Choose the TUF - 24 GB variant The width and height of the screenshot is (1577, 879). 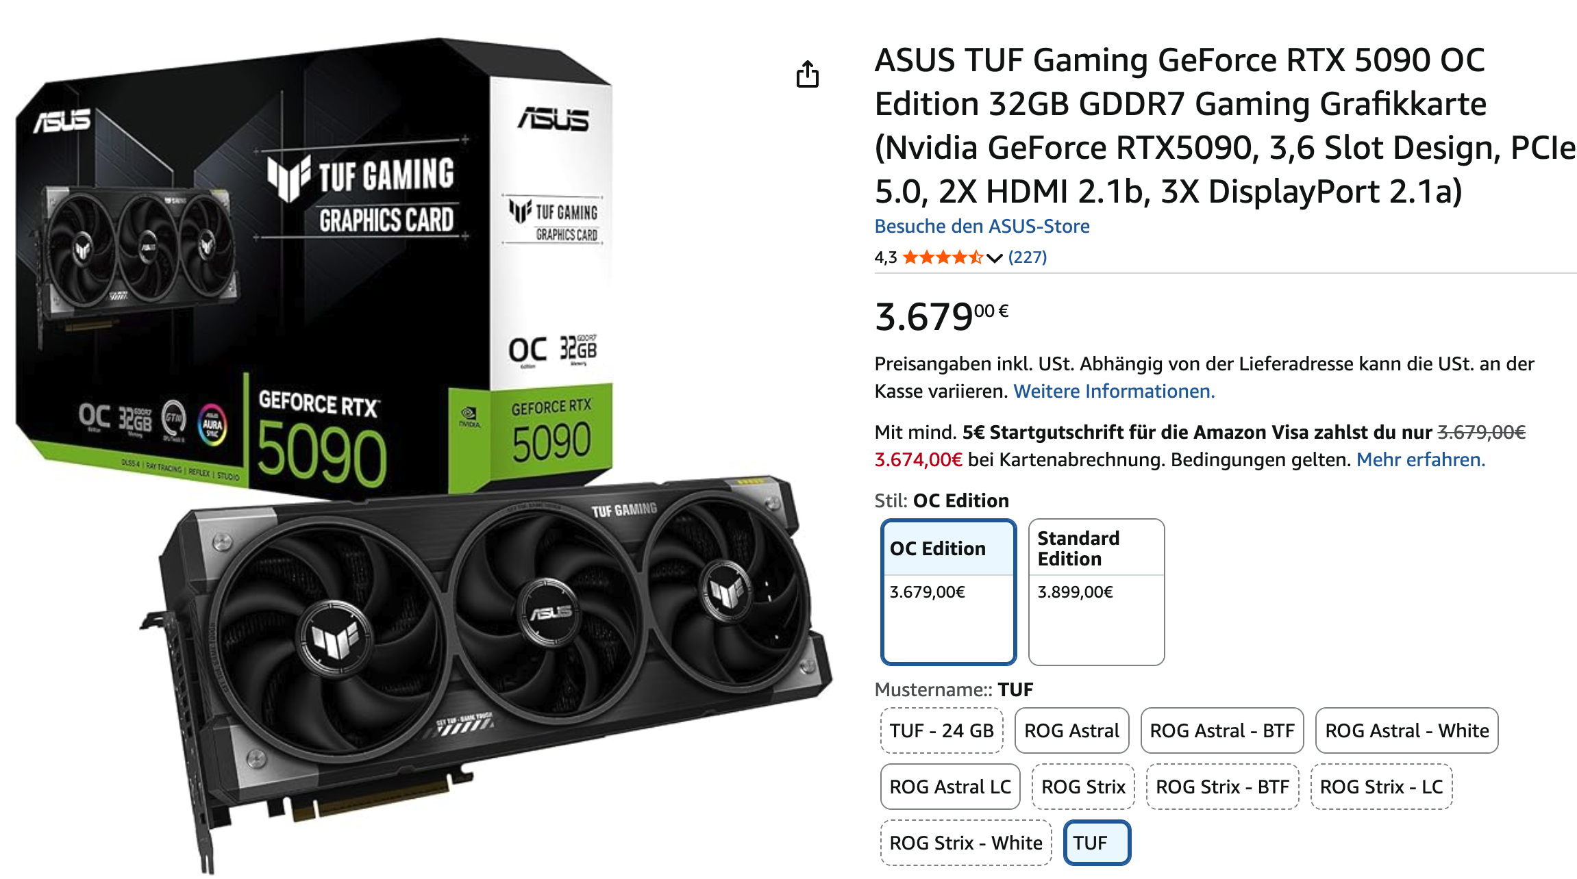tap(941, 730)
